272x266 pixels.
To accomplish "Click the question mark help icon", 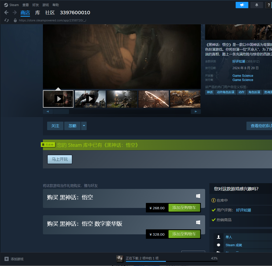I will coord(269,5).
